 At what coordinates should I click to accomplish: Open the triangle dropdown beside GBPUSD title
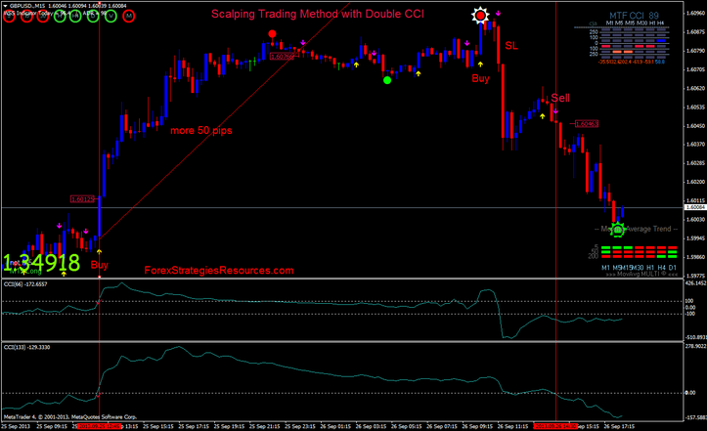click(x=5, y=6)
